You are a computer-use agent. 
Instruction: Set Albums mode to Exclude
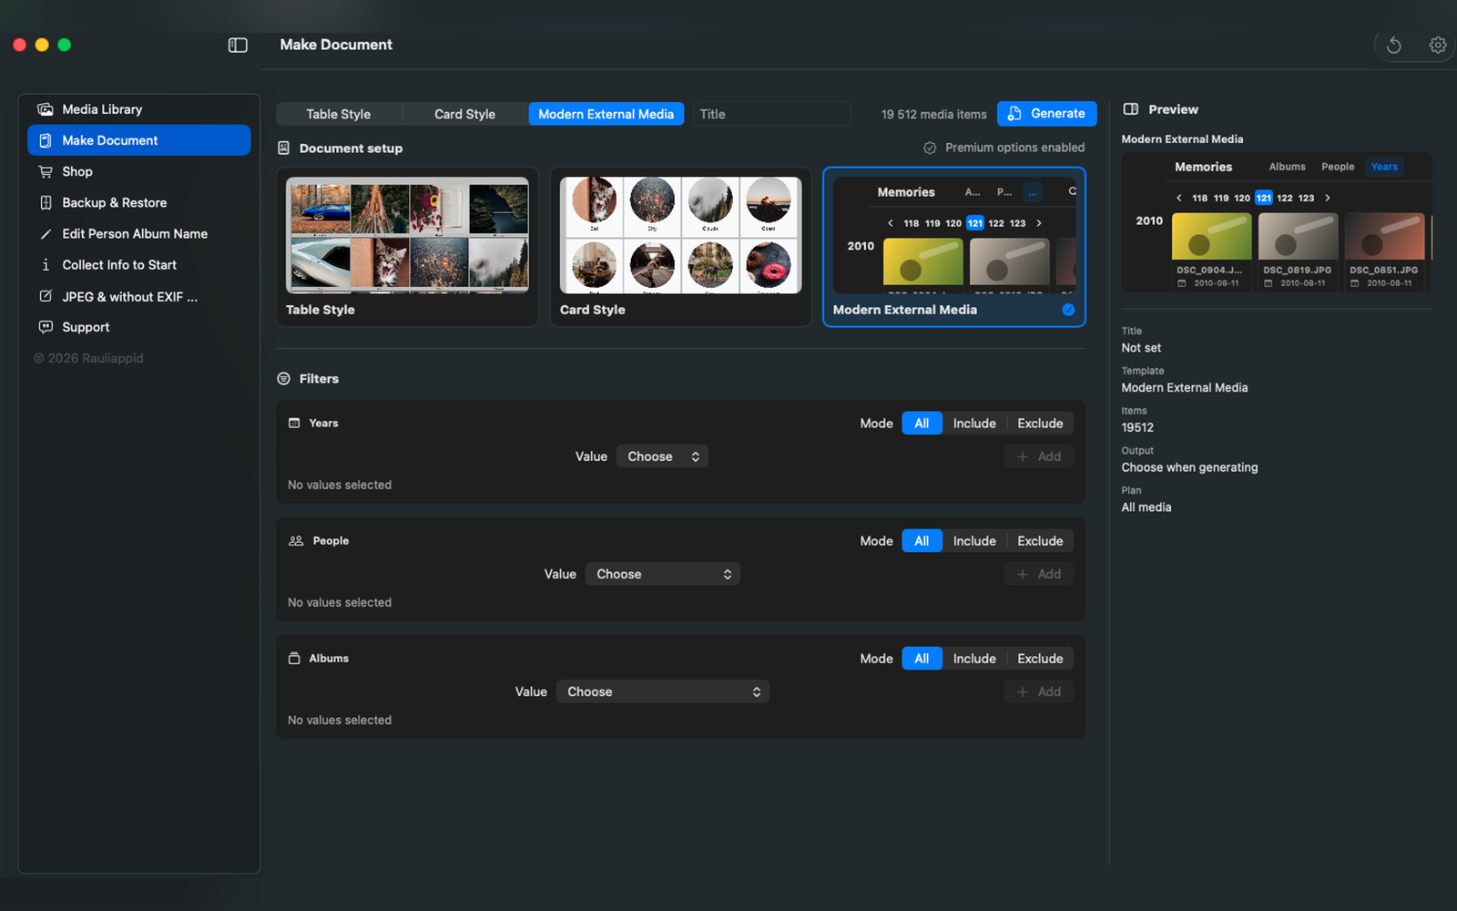tap(1040, 658)
